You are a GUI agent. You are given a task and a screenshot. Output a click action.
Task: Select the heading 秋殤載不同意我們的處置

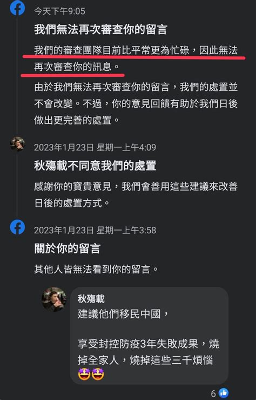[x=95, y=166]
